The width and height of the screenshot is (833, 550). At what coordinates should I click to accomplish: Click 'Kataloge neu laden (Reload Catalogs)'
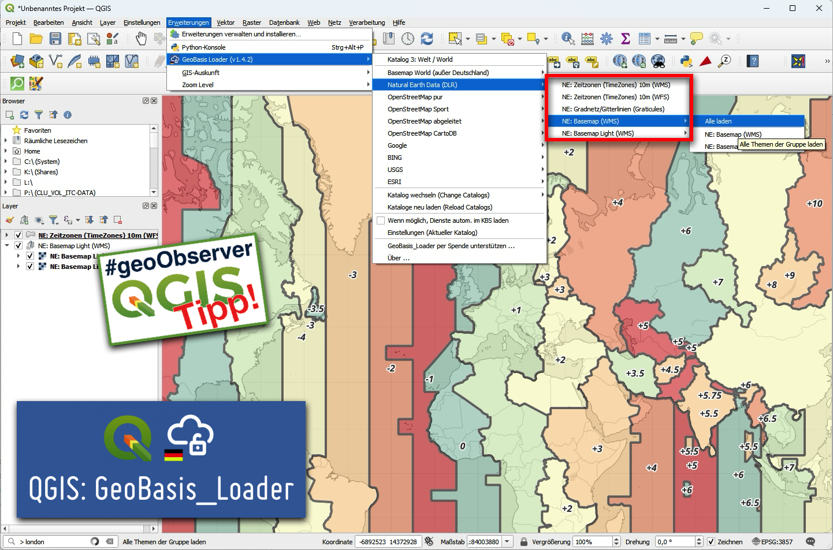[459, 207]
